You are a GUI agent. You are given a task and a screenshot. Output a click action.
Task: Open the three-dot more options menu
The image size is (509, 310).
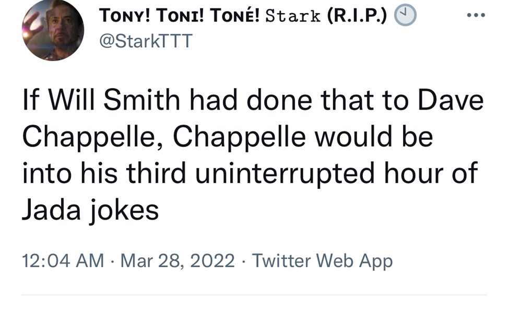point(475,16)
